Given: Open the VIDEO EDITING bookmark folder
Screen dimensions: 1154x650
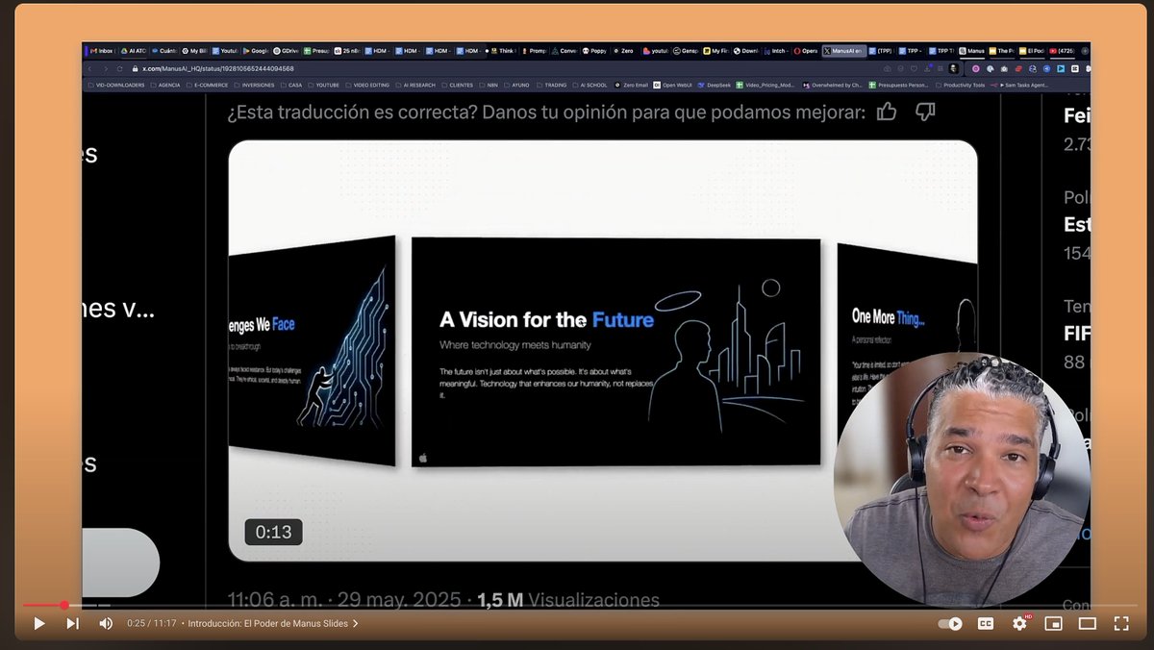Looking at the screenshot, I should [x=366, y=85].
